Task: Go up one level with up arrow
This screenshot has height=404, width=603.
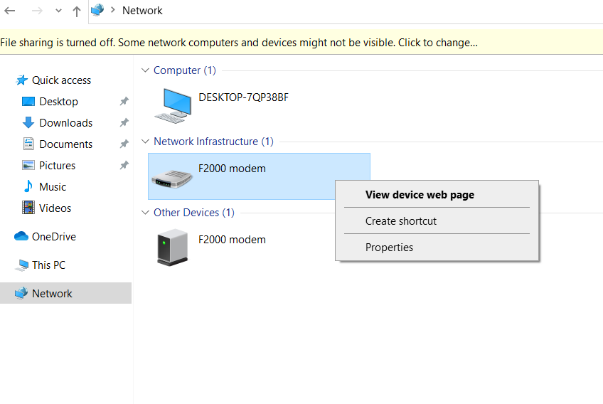Action: tap(77, 11)
